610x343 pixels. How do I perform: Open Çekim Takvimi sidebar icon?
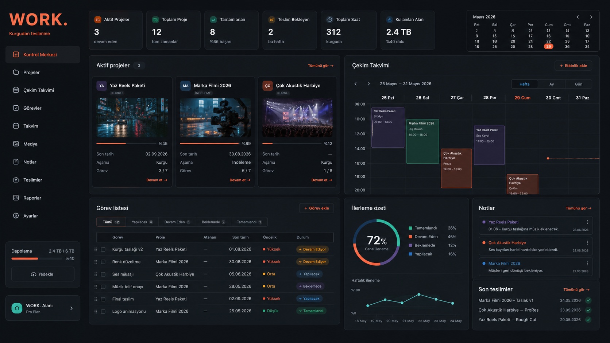(16, 90)
